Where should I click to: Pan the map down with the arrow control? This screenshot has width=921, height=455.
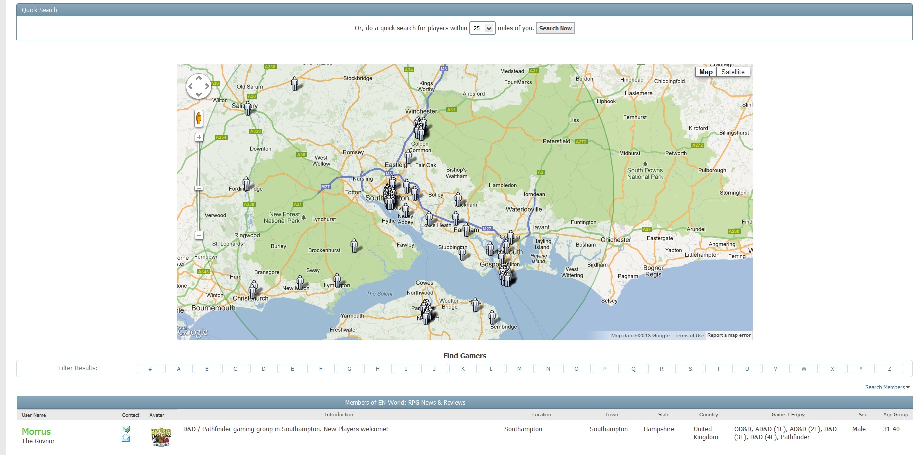pos(199,94)
